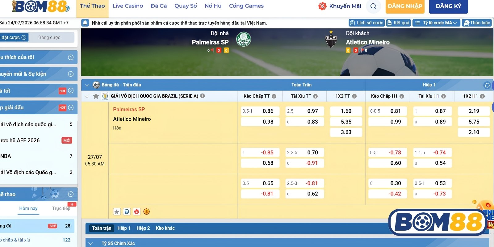
Task: Click the soccer ball icon beside Bóng đá
Action: tap(96, 85)
